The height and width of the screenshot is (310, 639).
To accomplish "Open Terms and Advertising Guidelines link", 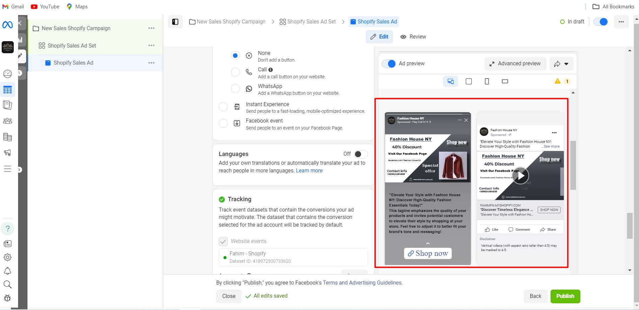I will (x=362, y=283).
